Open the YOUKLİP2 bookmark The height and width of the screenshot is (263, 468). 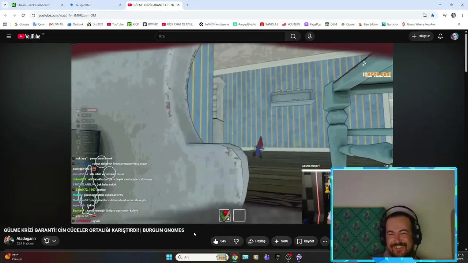tap(291, 24)
